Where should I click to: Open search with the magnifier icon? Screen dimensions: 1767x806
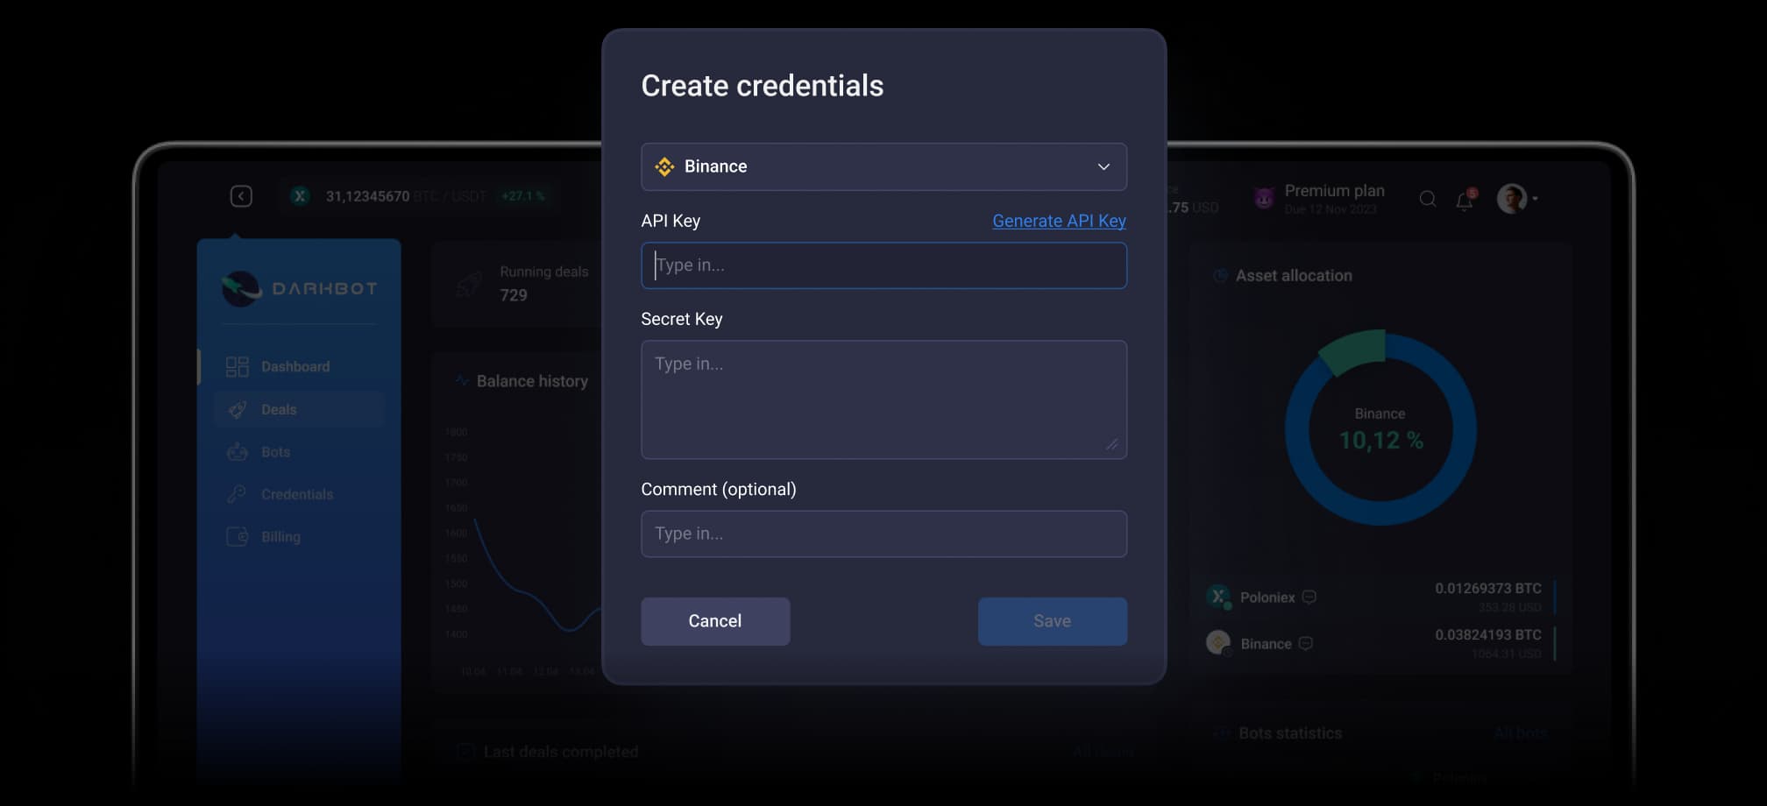pyautogui.click(x=1427, y=199)
